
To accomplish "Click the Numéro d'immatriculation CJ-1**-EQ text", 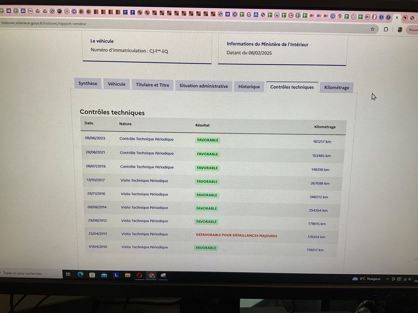I will (129, 50).
